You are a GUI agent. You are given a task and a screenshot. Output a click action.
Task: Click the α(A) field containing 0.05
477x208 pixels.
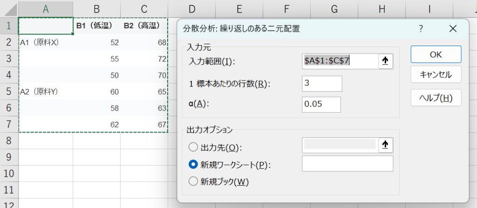tap(321, 105)
